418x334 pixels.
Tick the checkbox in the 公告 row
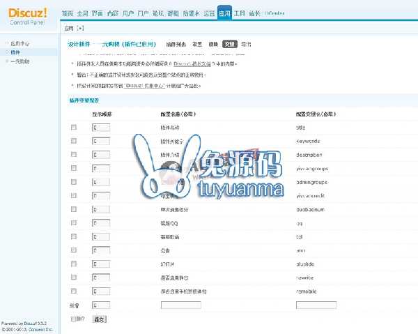click(x=74, y=250)
